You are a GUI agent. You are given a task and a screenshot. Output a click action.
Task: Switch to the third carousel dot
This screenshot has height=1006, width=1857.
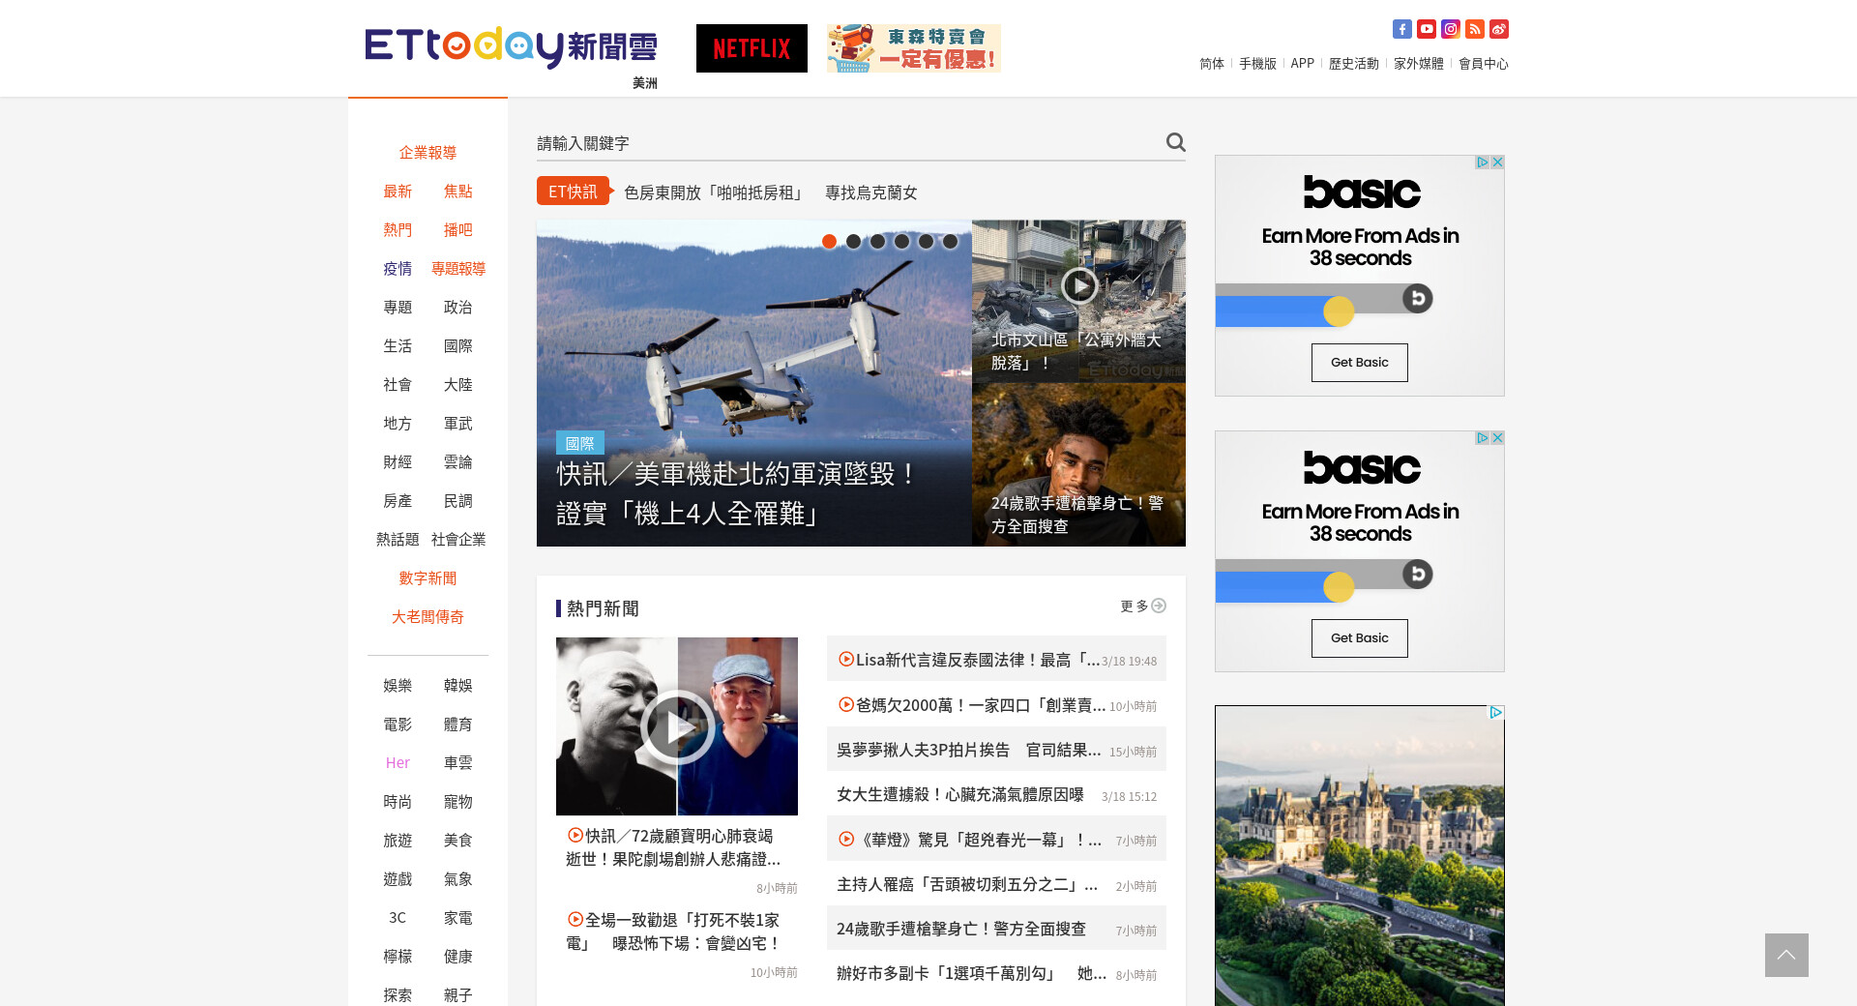click(877, 242)
